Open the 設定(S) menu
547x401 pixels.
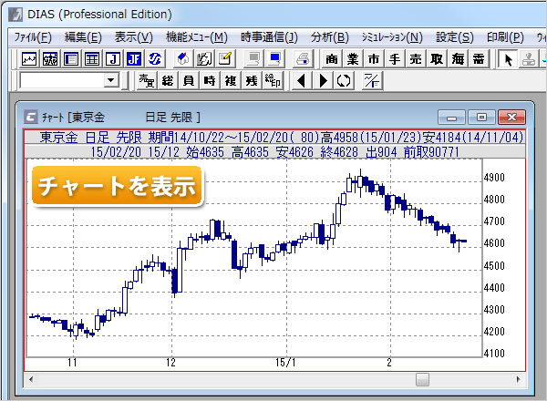454,37
